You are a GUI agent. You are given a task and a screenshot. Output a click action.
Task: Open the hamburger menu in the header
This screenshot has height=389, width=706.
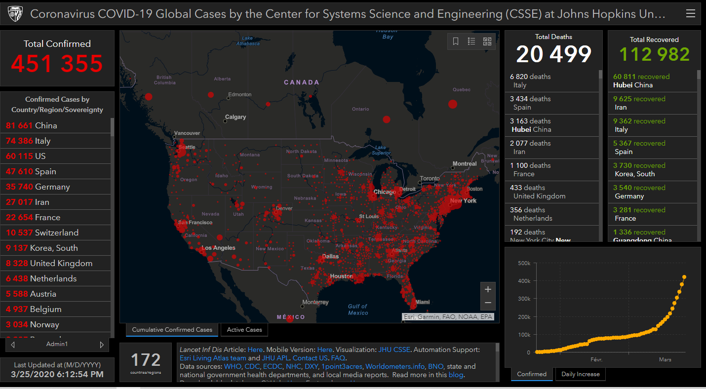(x=690, y=14)
